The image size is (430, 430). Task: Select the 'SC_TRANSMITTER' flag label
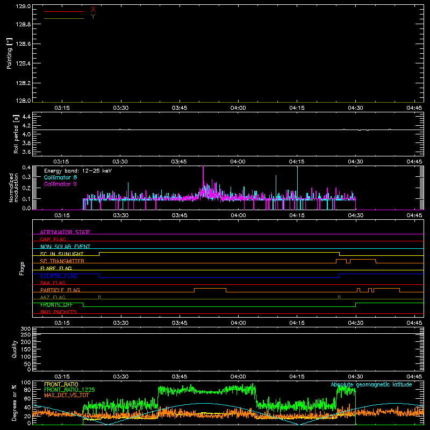coord(62,261)
